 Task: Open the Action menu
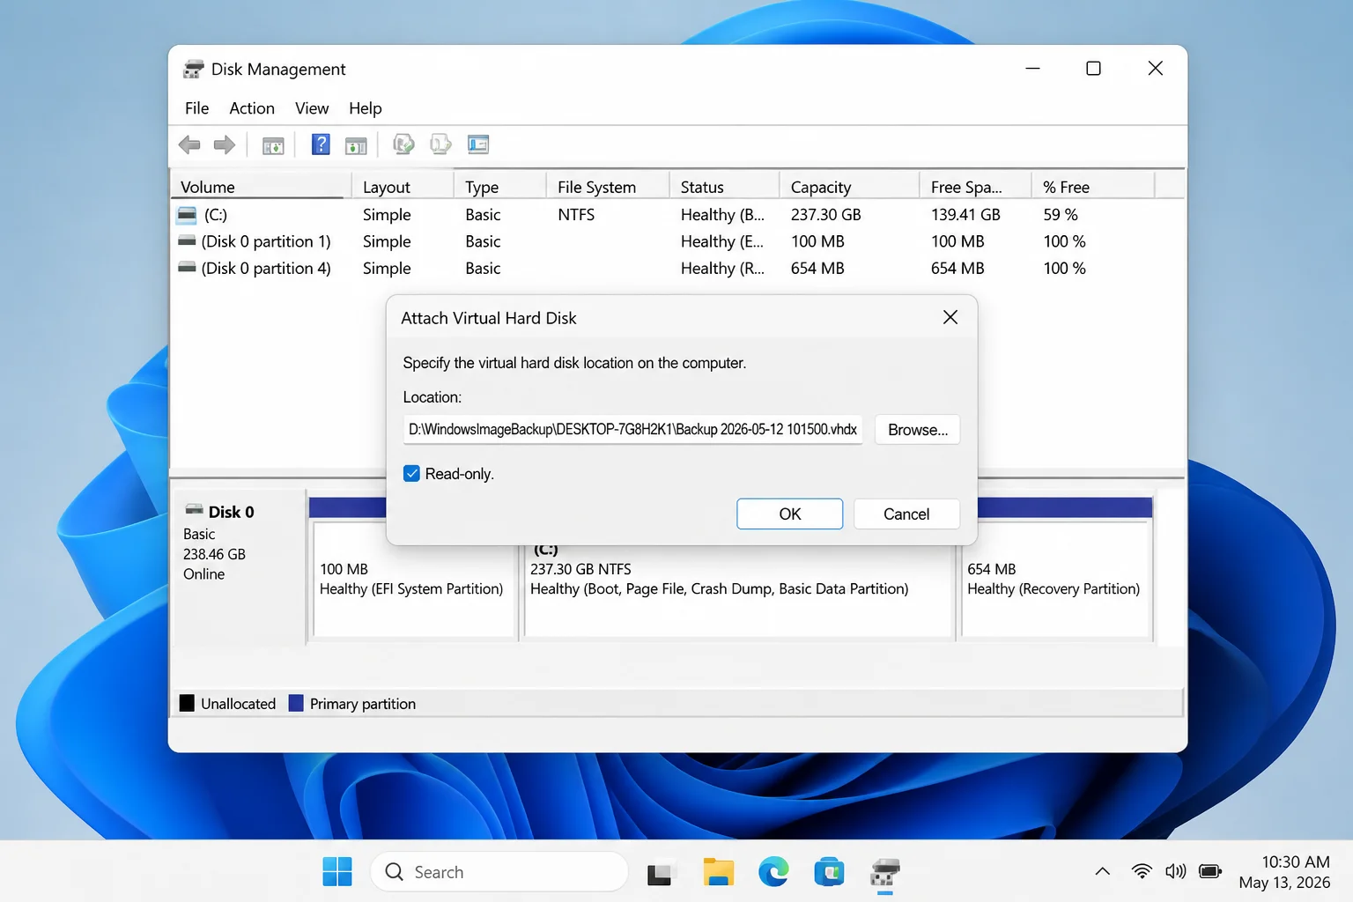pyautogui.click(x=252, y=108)
